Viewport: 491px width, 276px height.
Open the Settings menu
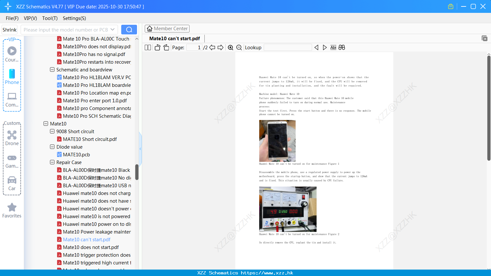tap(74, 18)
